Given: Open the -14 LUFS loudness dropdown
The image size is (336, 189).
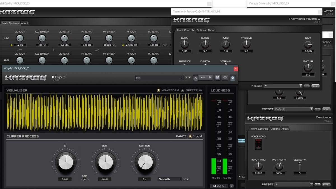Looking at the screenshot, I should (x=219, y=186).
